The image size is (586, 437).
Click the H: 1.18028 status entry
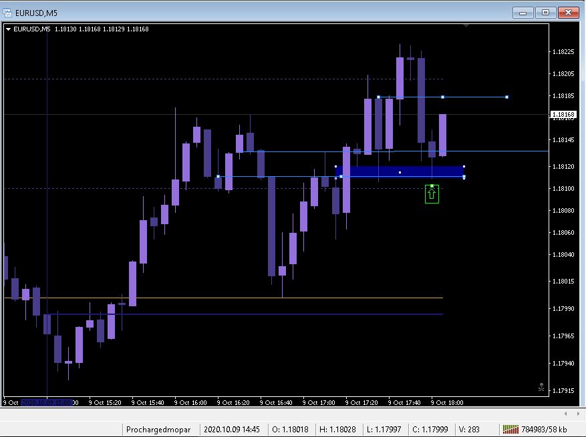(337, 430)
